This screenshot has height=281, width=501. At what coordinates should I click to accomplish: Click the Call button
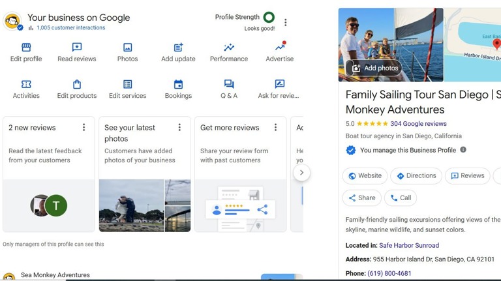pos(401,198)
